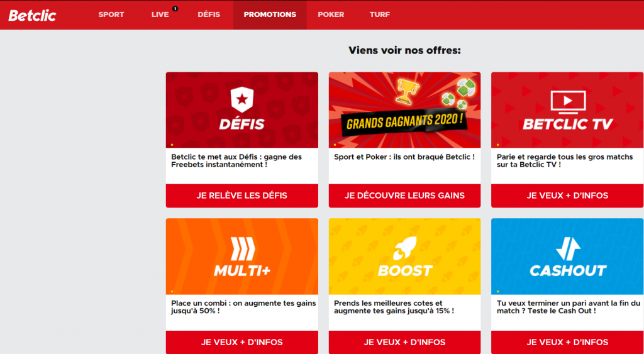The height and width of the screenshot is (354, 644).
Task: Click the Live notification badge
Action: (175, 9)
